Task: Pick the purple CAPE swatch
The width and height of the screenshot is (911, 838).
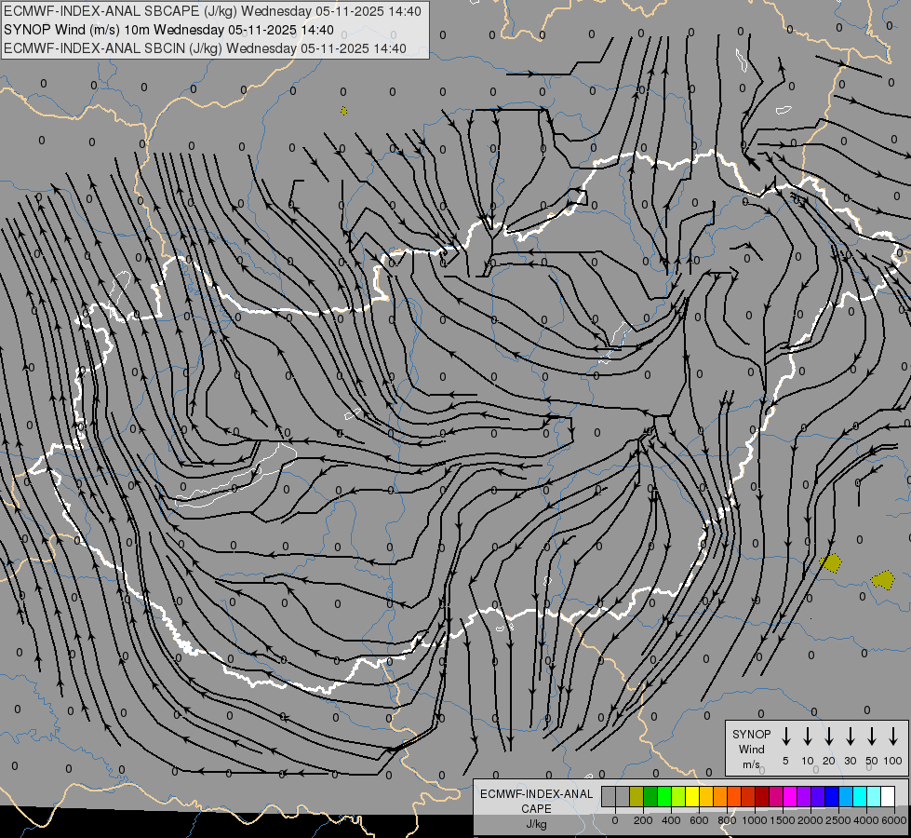Action: pyautogui.click(x=803, y=796)
